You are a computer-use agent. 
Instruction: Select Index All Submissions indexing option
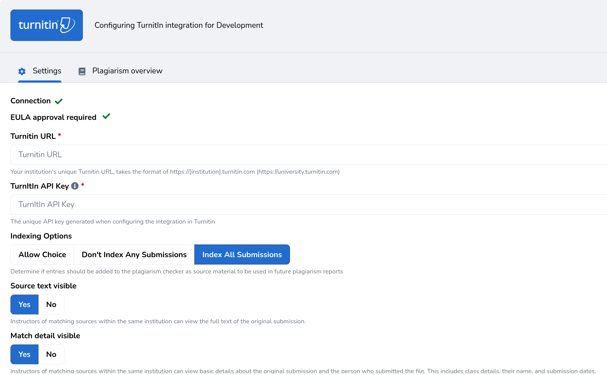point(241,254)
